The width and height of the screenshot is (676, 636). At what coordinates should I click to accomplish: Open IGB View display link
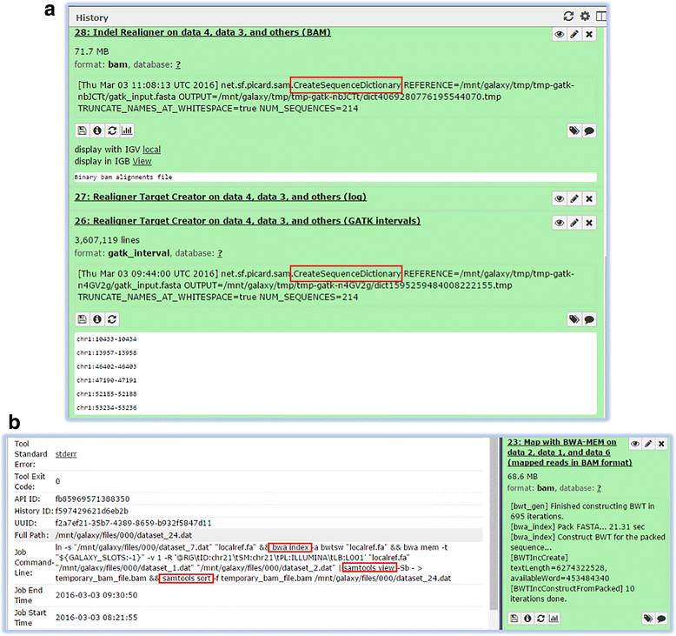tap(142, 162)
